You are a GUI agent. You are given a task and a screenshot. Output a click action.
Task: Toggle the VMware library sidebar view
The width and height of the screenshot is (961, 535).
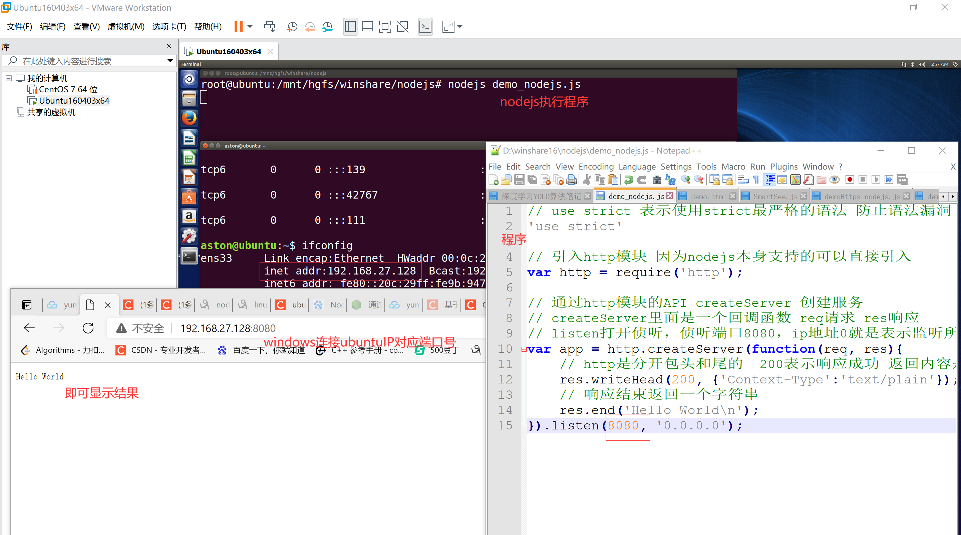click(350, 27)
